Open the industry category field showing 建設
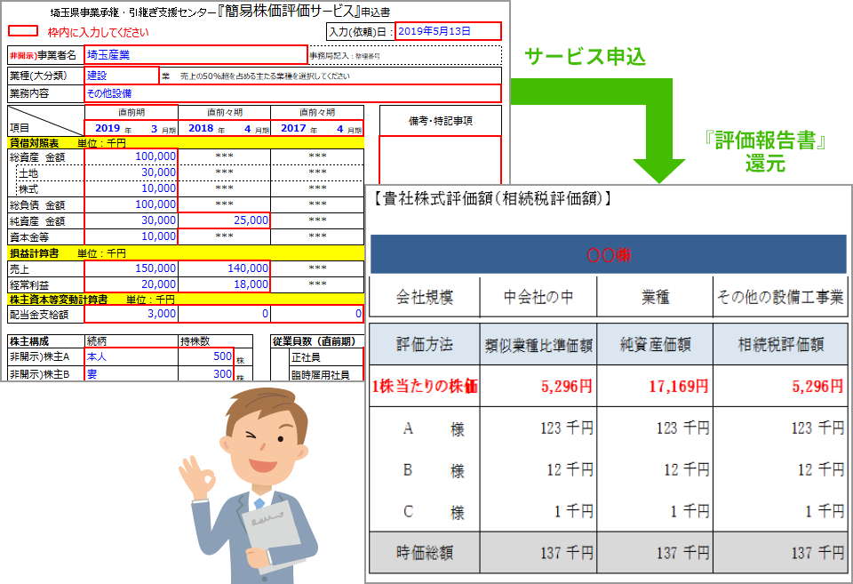853x584 pixels. click(x=121, y=76)
